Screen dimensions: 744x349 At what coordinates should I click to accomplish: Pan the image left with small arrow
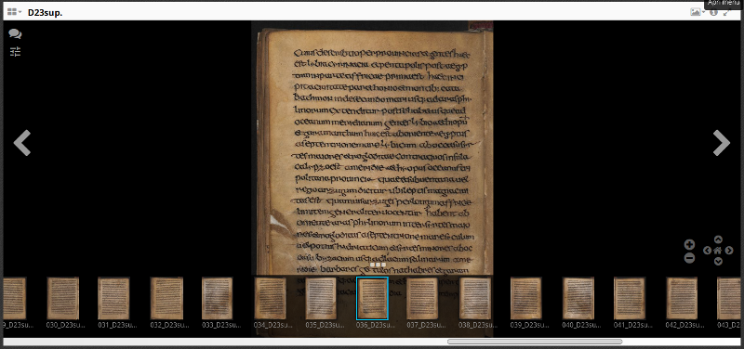[707, 250]
